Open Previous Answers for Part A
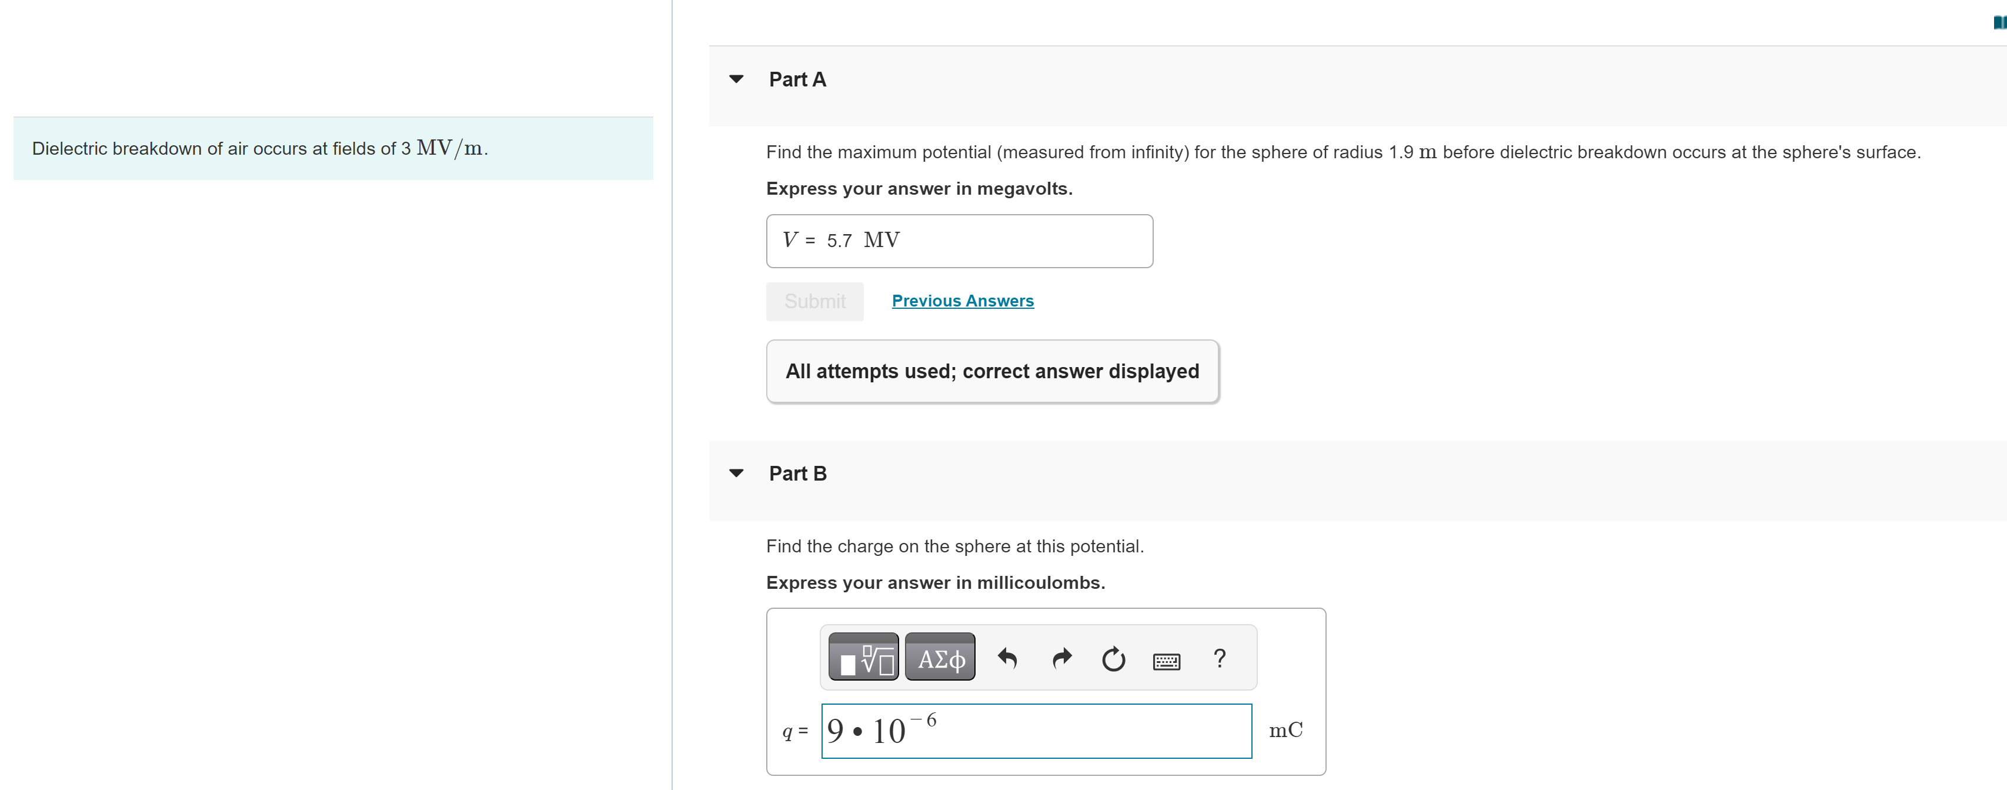This screenshot has width=2007, height=790. [961, 301]
